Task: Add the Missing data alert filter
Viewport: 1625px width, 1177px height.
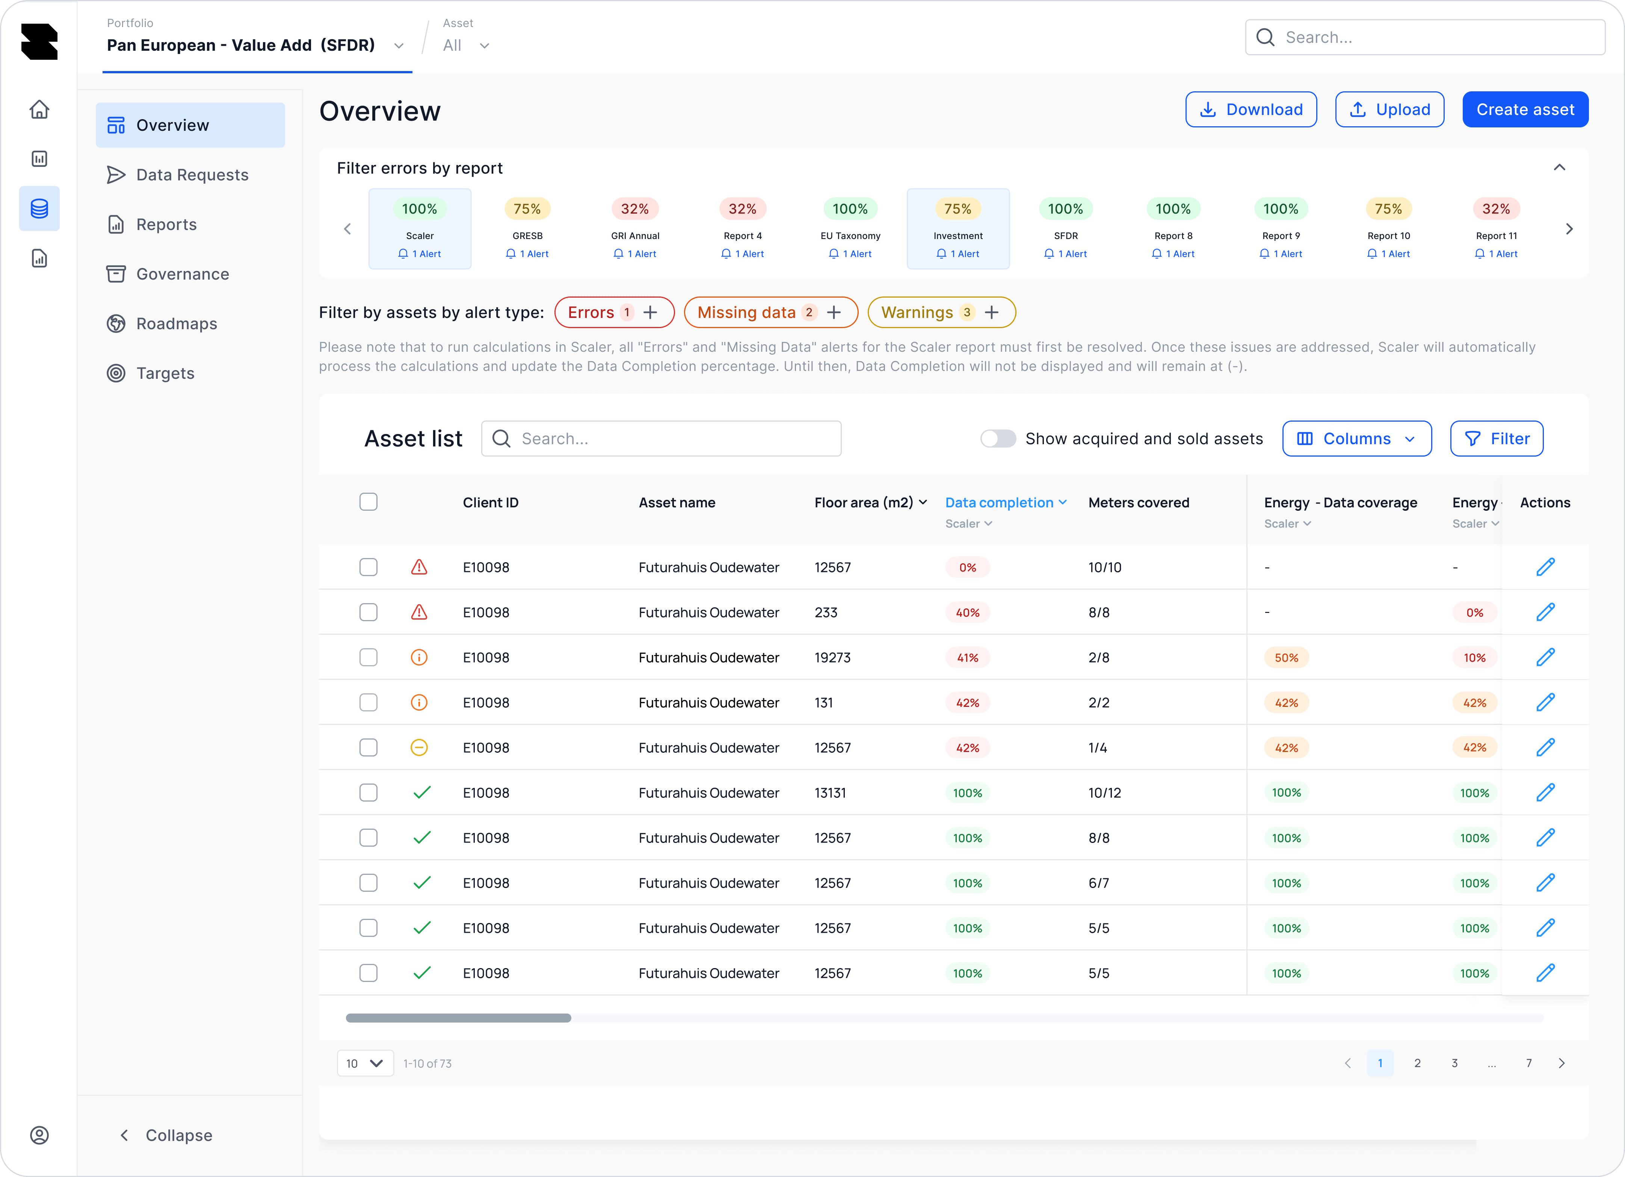Action: [x=834, y=313]
